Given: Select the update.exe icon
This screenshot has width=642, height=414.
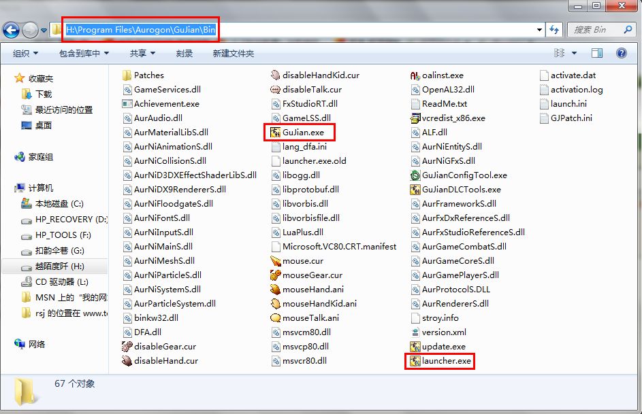Looking at the screenshot, I should 415,347.
